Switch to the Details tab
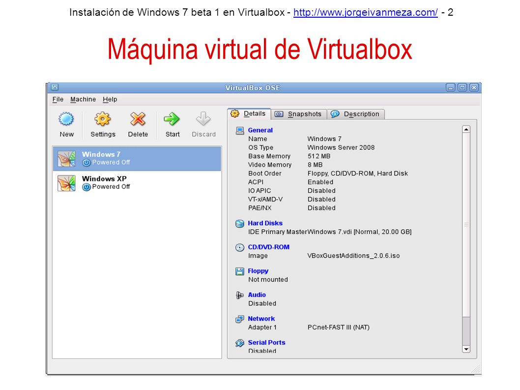This screenshot has height=390, width=520. pyautogui.click(x=249, y=114)
